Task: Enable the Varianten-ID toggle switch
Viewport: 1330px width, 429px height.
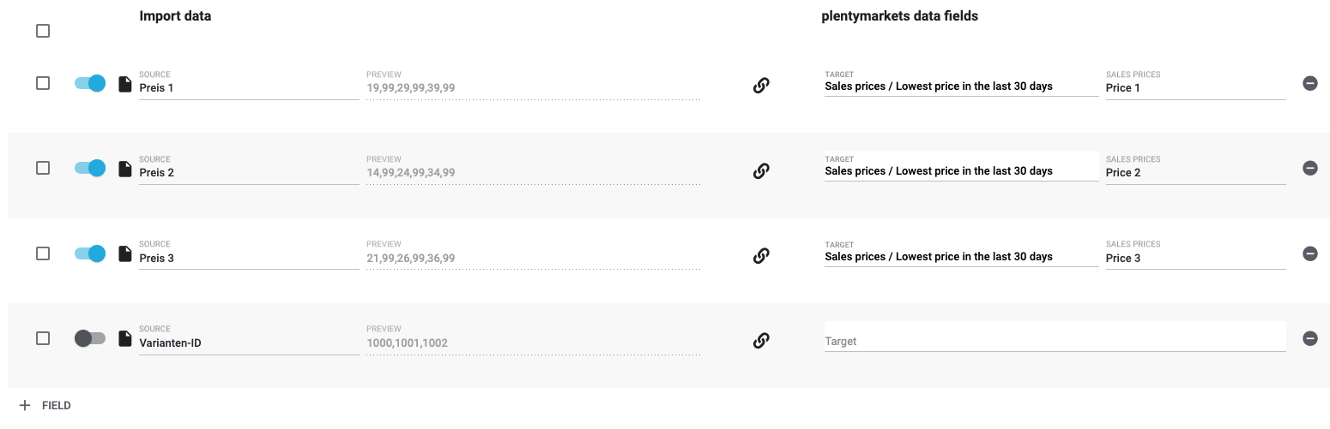Action: (90, 338)
